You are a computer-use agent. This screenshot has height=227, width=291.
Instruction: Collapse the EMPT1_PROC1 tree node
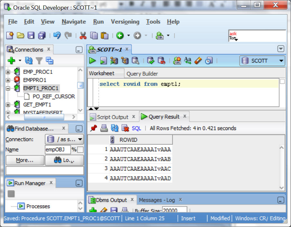[8, 88]
